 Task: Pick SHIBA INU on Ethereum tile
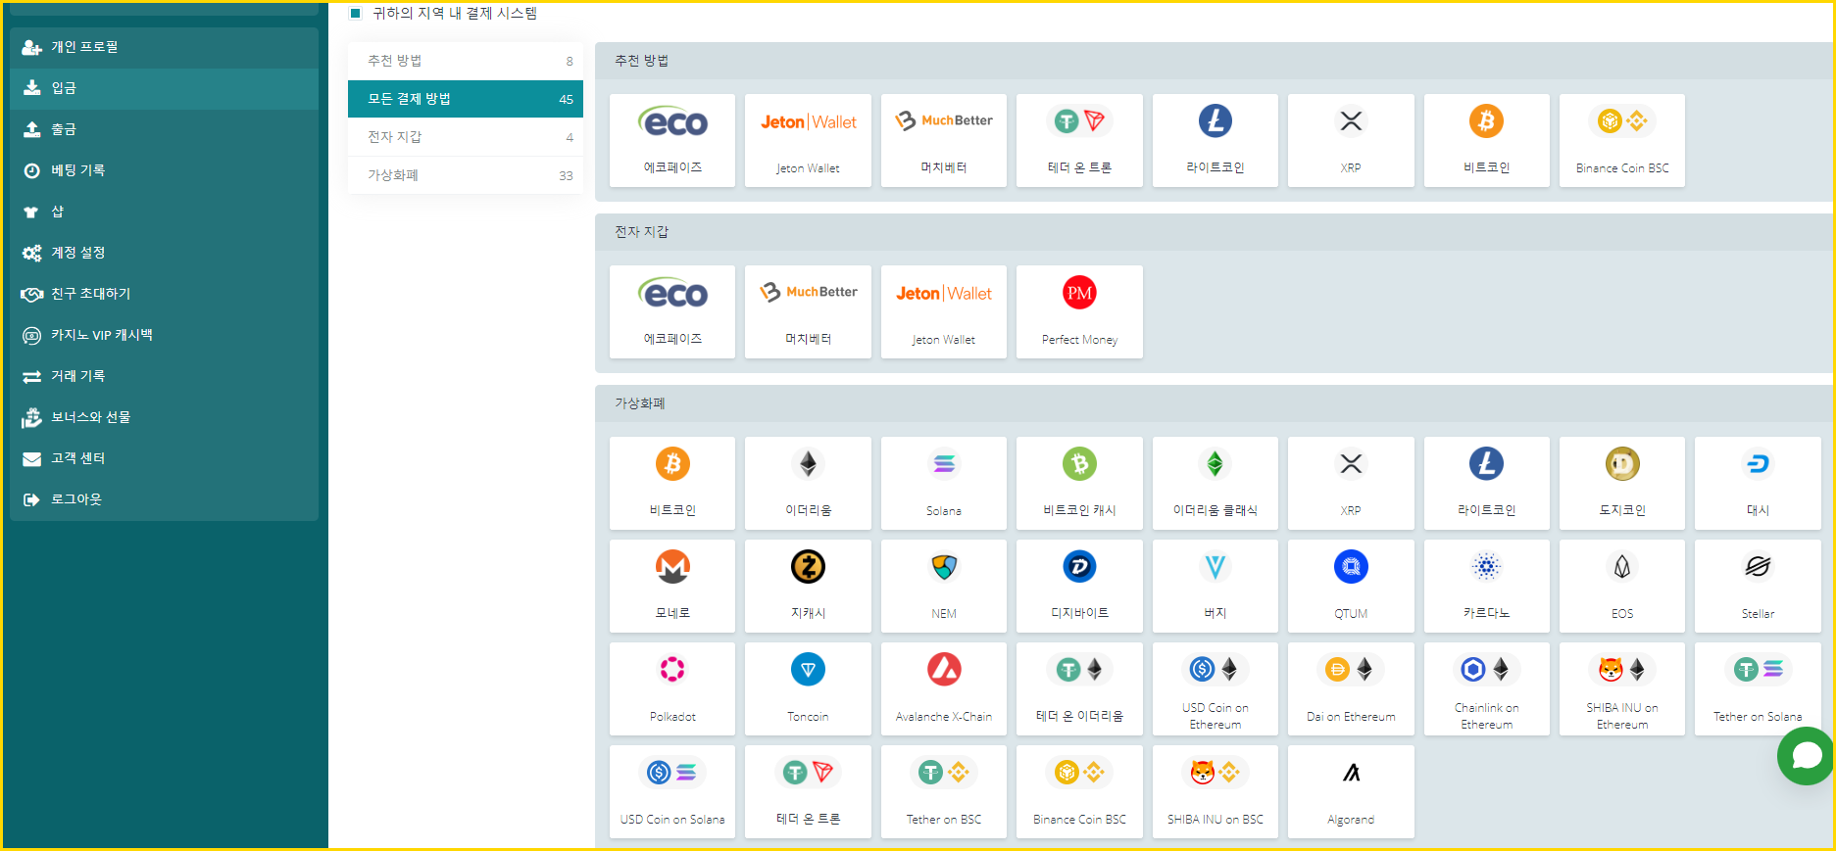pos(1622,688)
